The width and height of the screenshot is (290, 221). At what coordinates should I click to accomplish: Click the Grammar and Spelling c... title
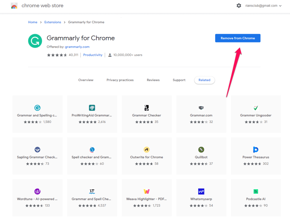point(37,115)
